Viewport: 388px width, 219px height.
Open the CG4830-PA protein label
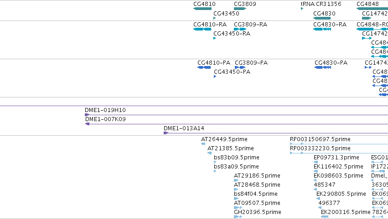[331, 63]
